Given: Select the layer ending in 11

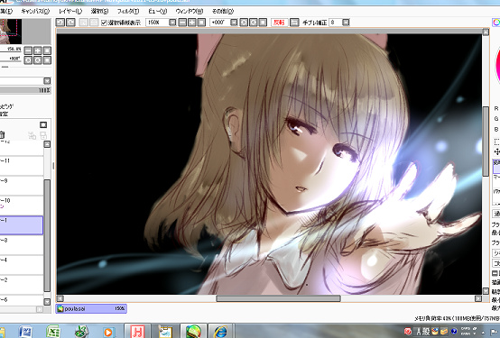Looking at the screenshot, I should [22, 166].
